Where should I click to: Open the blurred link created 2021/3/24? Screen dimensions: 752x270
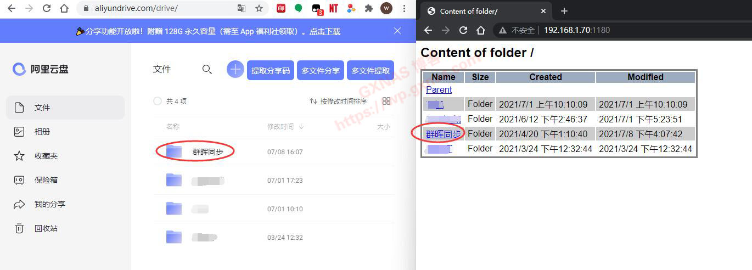[x=439, y=148]
